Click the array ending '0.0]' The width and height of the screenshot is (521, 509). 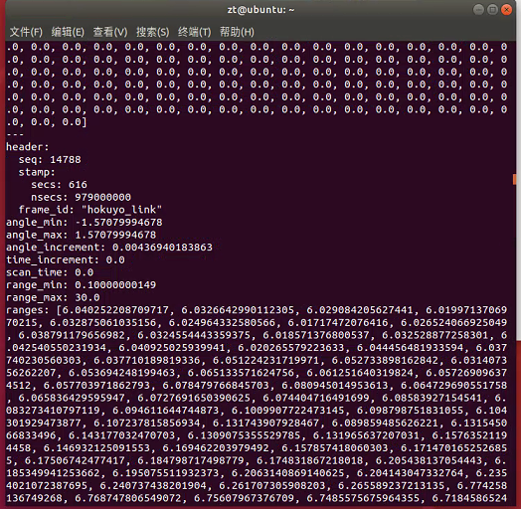click(75, 122)
